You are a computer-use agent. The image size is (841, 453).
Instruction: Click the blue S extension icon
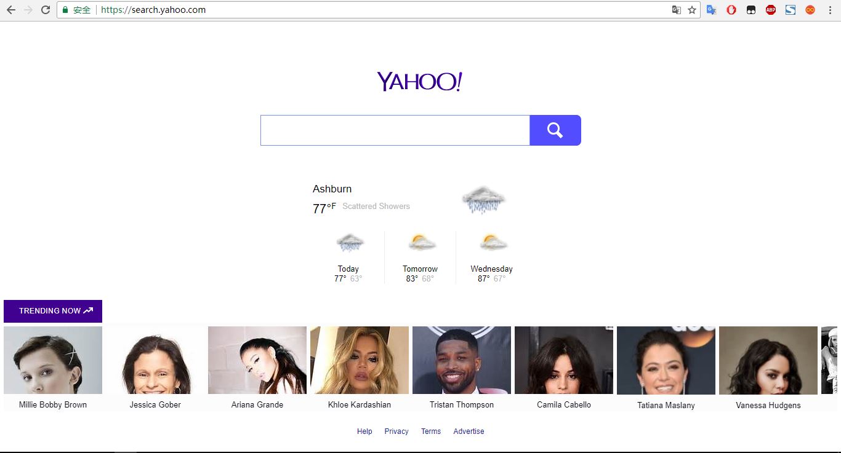[x=791, y=10]
